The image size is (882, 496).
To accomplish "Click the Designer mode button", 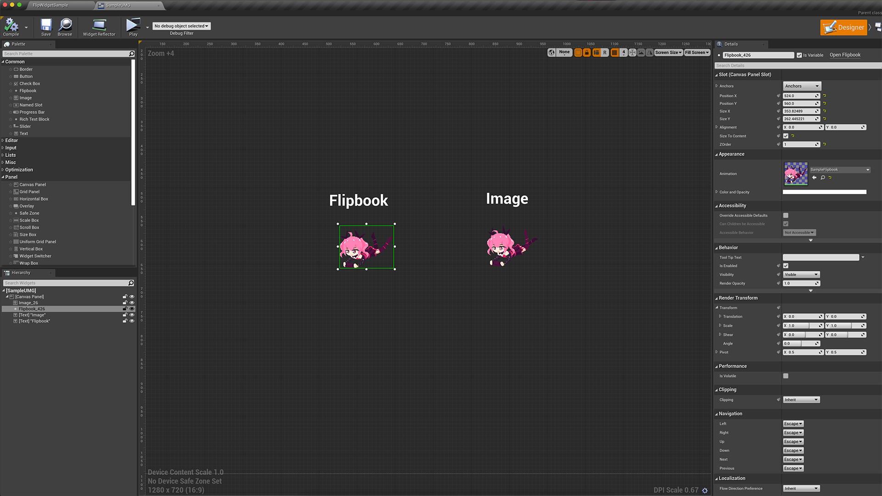I will coord(843,27).
